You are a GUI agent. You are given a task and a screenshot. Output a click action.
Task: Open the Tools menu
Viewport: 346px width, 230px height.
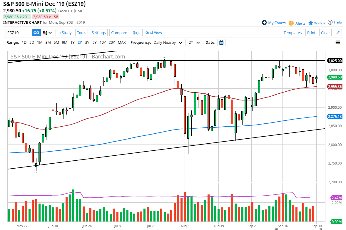click(81, 33)
